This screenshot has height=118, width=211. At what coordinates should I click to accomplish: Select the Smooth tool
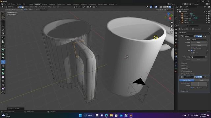tap(3, 77)
